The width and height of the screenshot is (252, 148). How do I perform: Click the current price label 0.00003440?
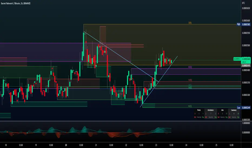[246, 59]
